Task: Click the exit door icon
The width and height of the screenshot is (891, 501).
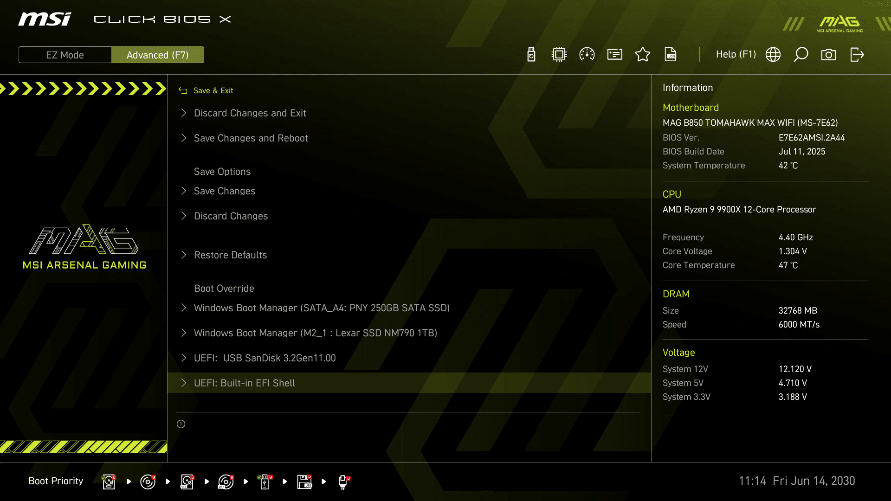Action: click(x=857, y=55)
